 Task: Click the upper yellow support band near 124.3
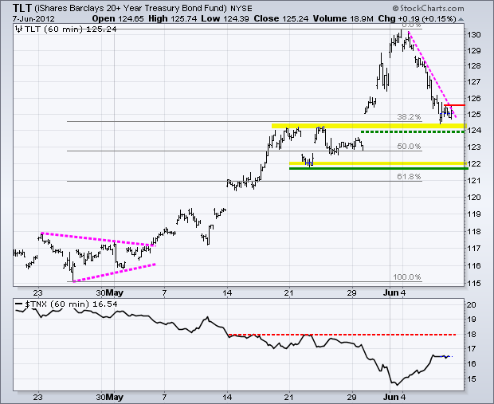coord(369,126)
